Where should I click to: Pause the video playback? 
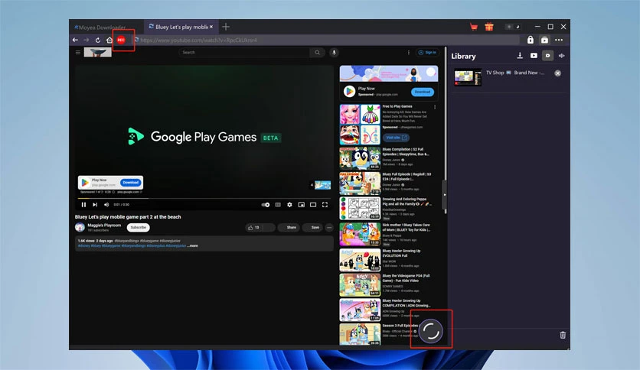click(x=83, y=205)
